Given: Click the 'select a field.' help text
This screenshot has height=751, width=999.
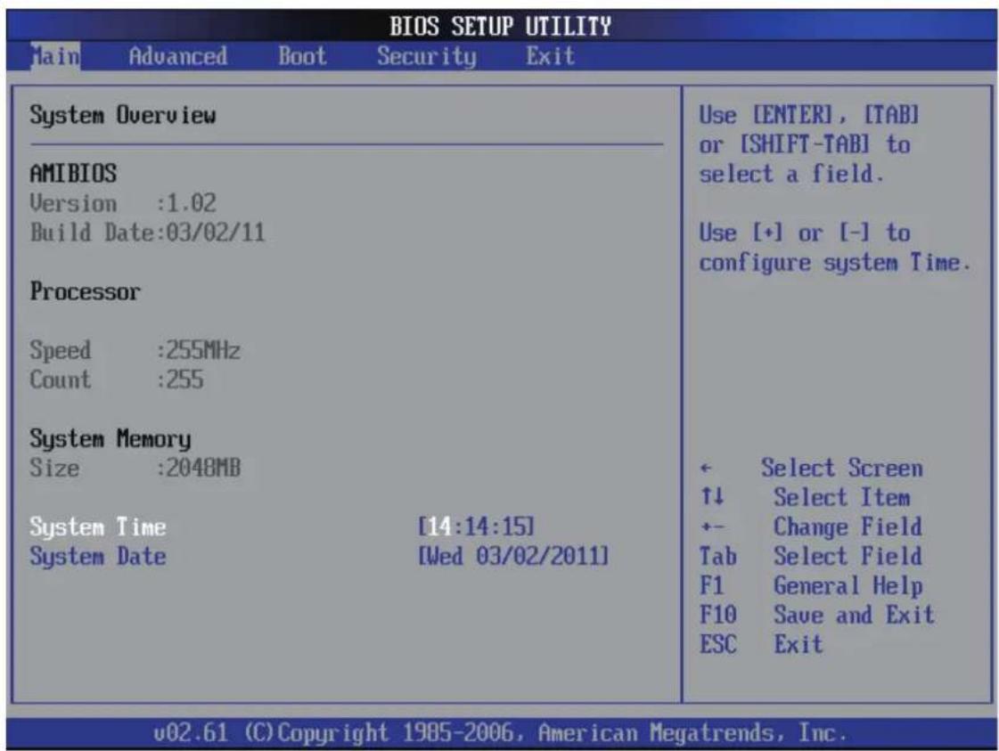Looking at the screenshot, I should coord(792,174).
